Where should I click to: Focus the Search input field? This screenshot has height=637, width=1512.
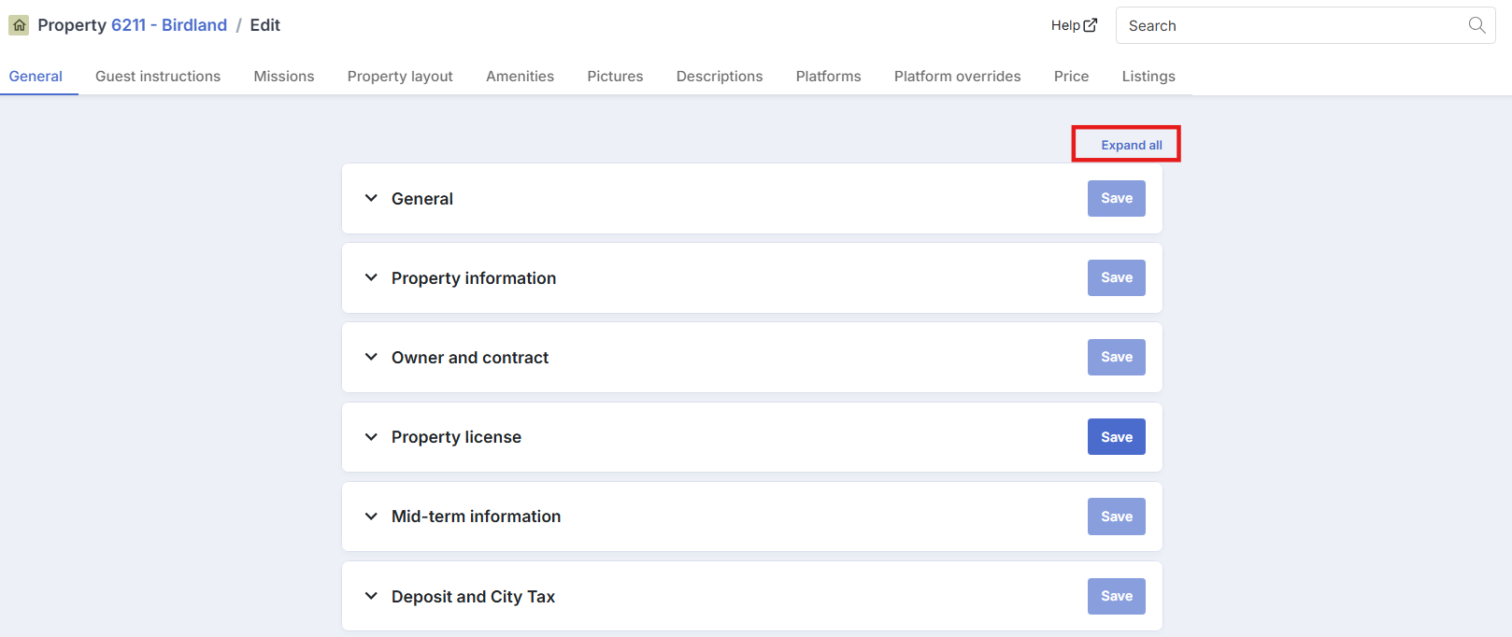point(1305,25)
